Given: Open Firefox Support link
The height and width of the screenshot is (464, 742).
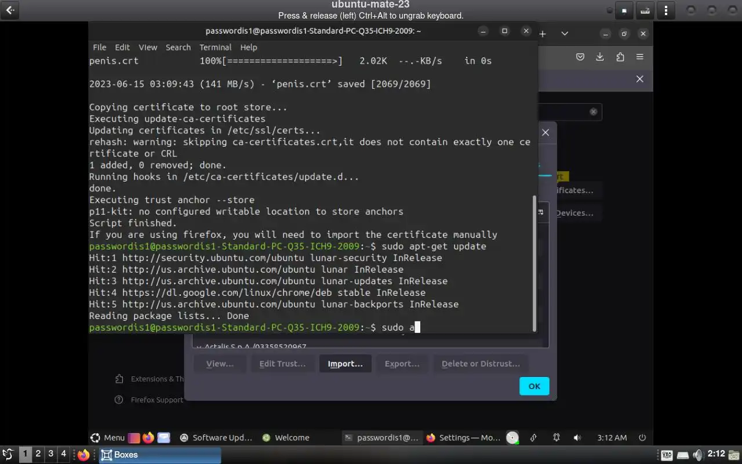Looking at the screenshot, I should (x=150, y=400).
